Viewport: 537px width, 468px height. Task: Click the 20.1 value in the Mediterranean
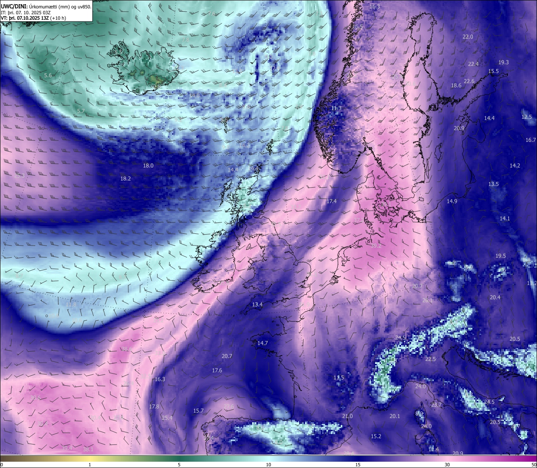[395, 416]
